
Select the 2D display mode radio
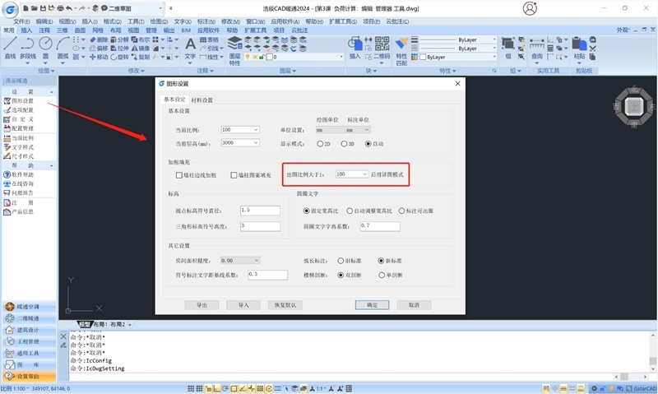320,143
